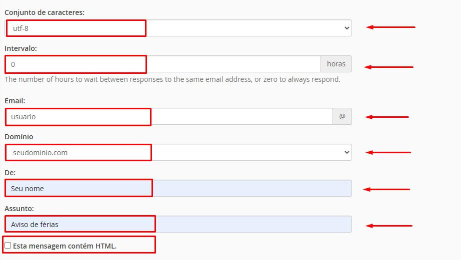Click the red arrow beside Assunto field
Image resolution: width=461 pixels, height=260 pixels.
tap(389, 226)
